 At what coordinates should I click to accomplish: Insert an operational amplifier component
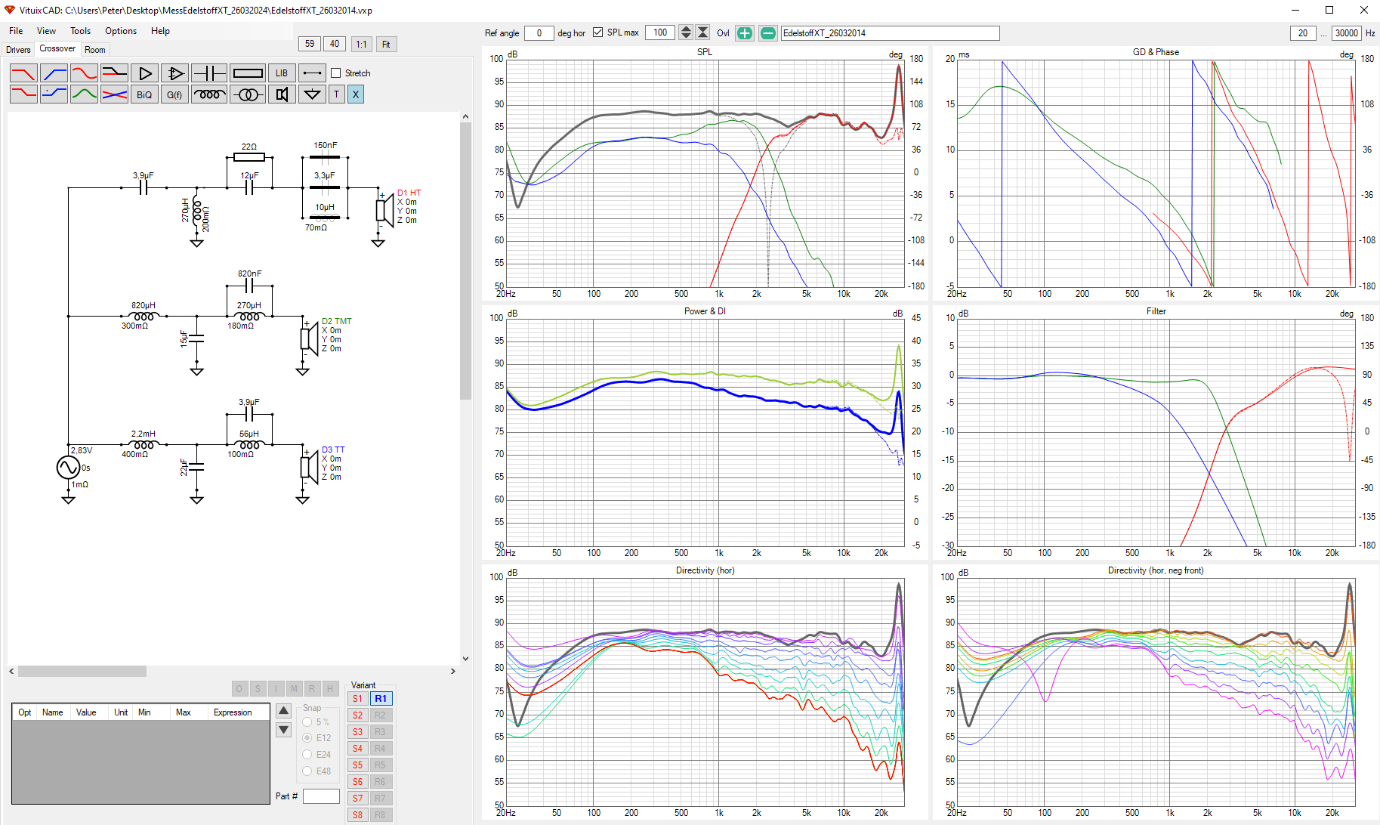pos(174,73)
